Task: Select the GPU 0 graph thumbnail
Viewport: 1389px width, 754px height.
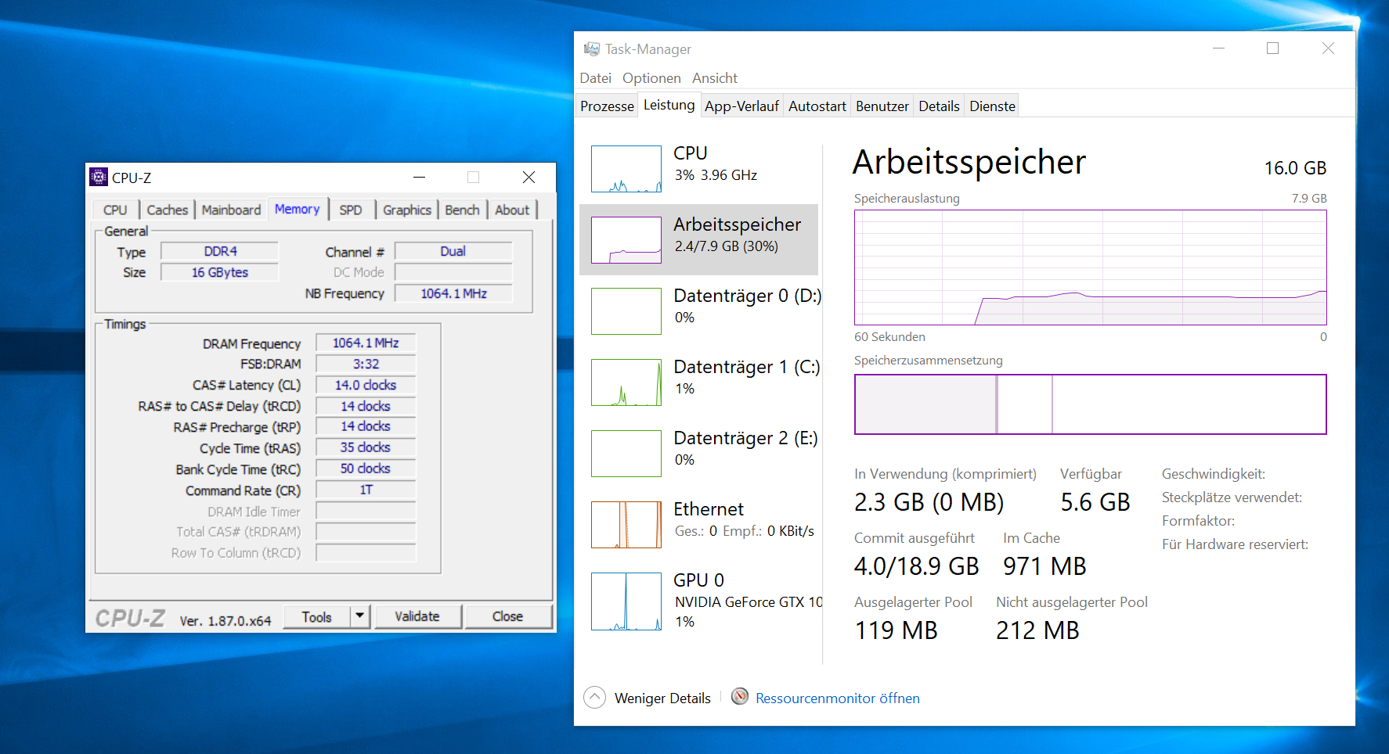Action: (626, 601)
